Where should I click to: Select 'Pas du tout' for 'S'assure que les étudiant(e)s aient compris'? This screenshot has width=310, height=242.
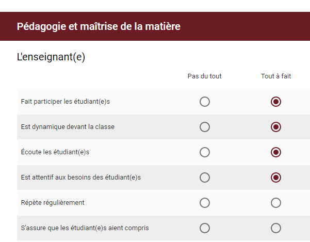tap(205, 228)
